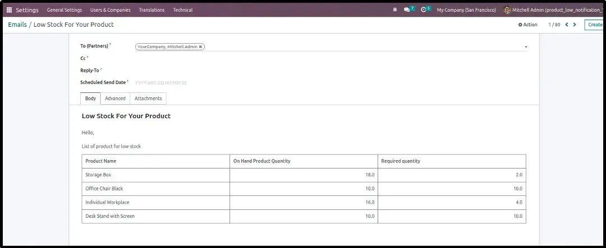Click the To (Partners) help question mark

tap(110, 45)
